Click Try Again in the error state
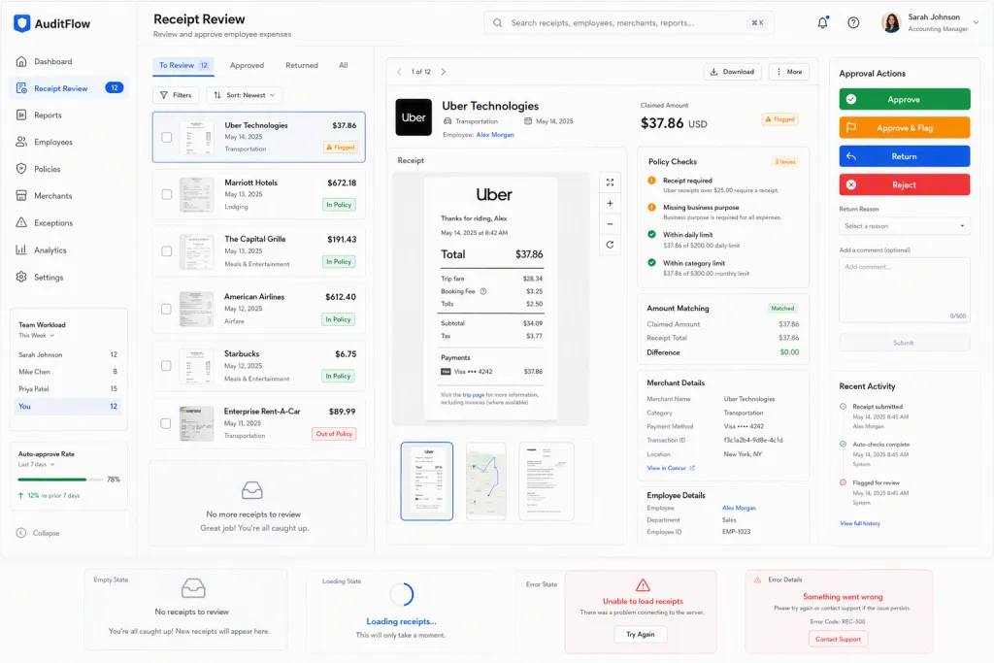 (x=641, y=635)
